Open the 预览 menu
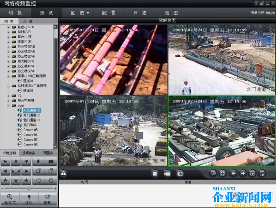This screenshot has height=208, width=276. (47, 13)
